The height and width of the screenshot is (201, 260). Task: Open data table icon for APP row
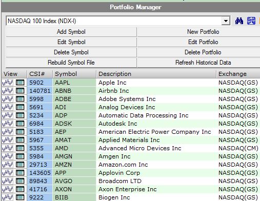coord(20,173)
